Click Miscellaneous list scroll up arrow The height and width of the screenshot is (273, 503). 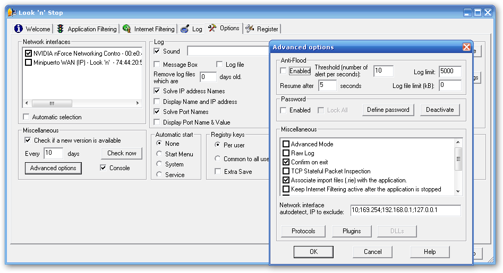click(458, 142)
